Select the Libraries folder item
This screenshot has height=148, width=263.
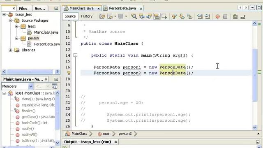(28, 50)
